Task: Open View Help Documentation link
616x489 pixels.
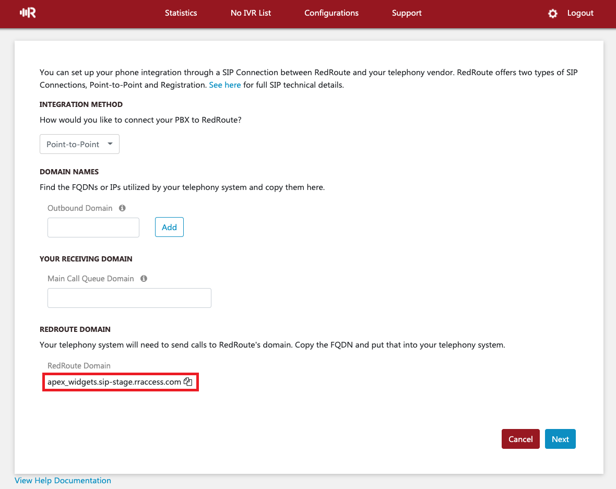Action: point(63,480)
